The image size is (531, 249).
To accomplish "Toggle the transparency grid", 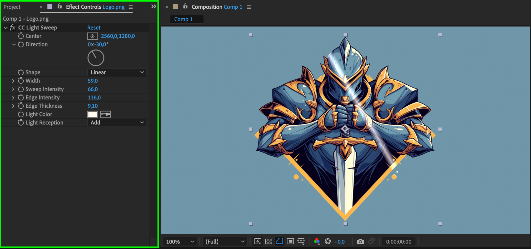I will pos(269,241).
